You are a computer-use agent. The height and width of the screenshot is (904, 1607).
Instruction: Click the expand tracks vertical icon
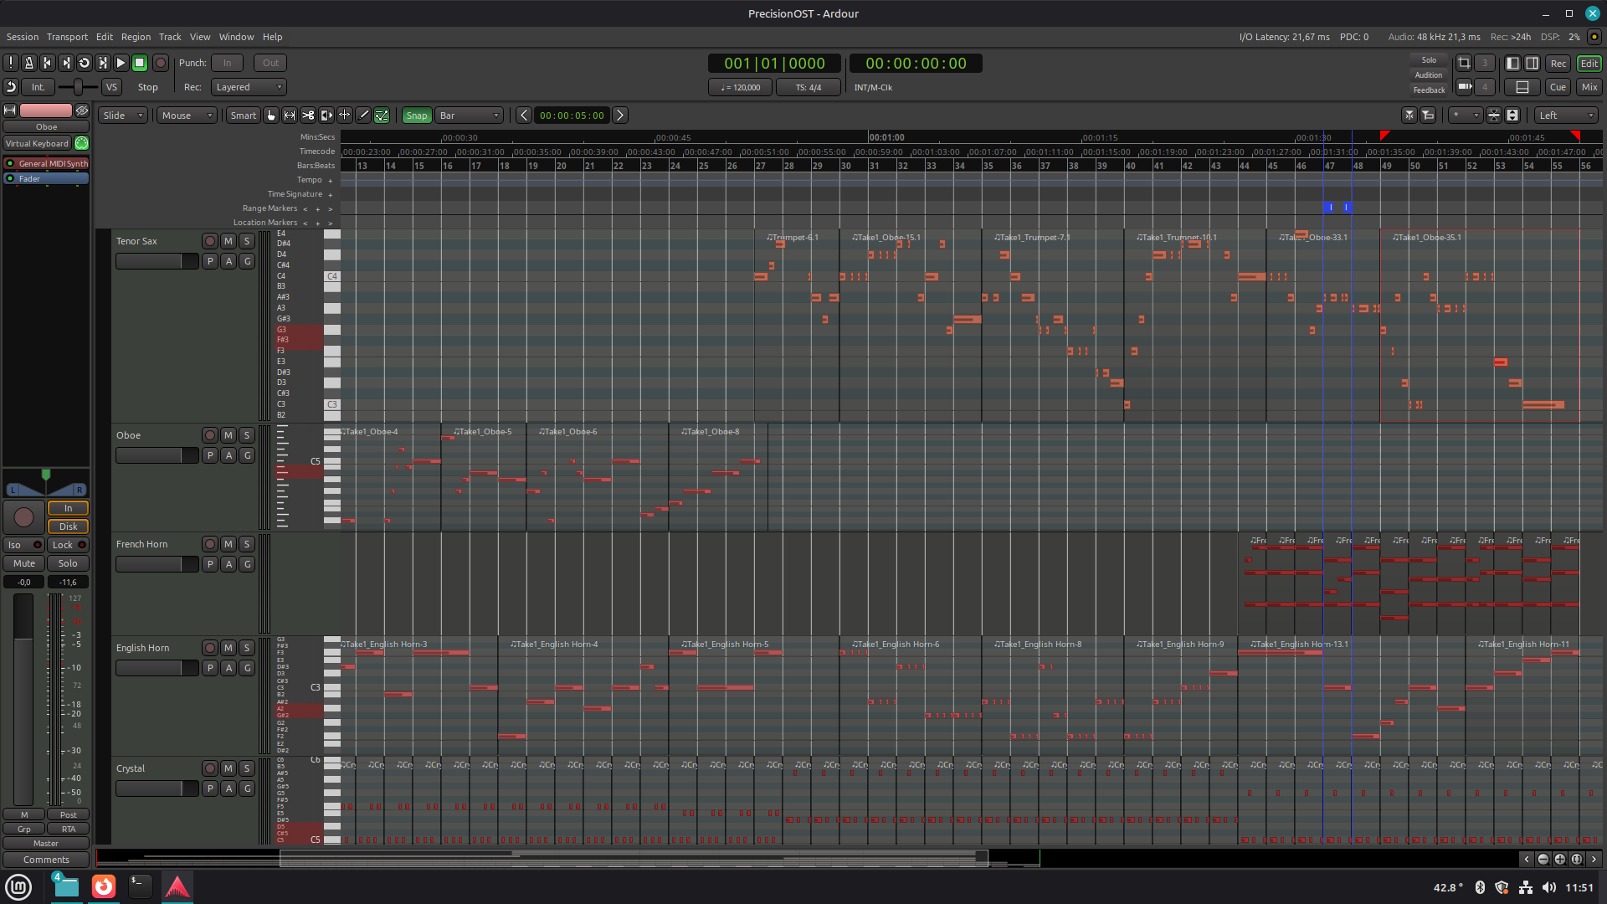pyautogui.click(x=1512, y=116)
